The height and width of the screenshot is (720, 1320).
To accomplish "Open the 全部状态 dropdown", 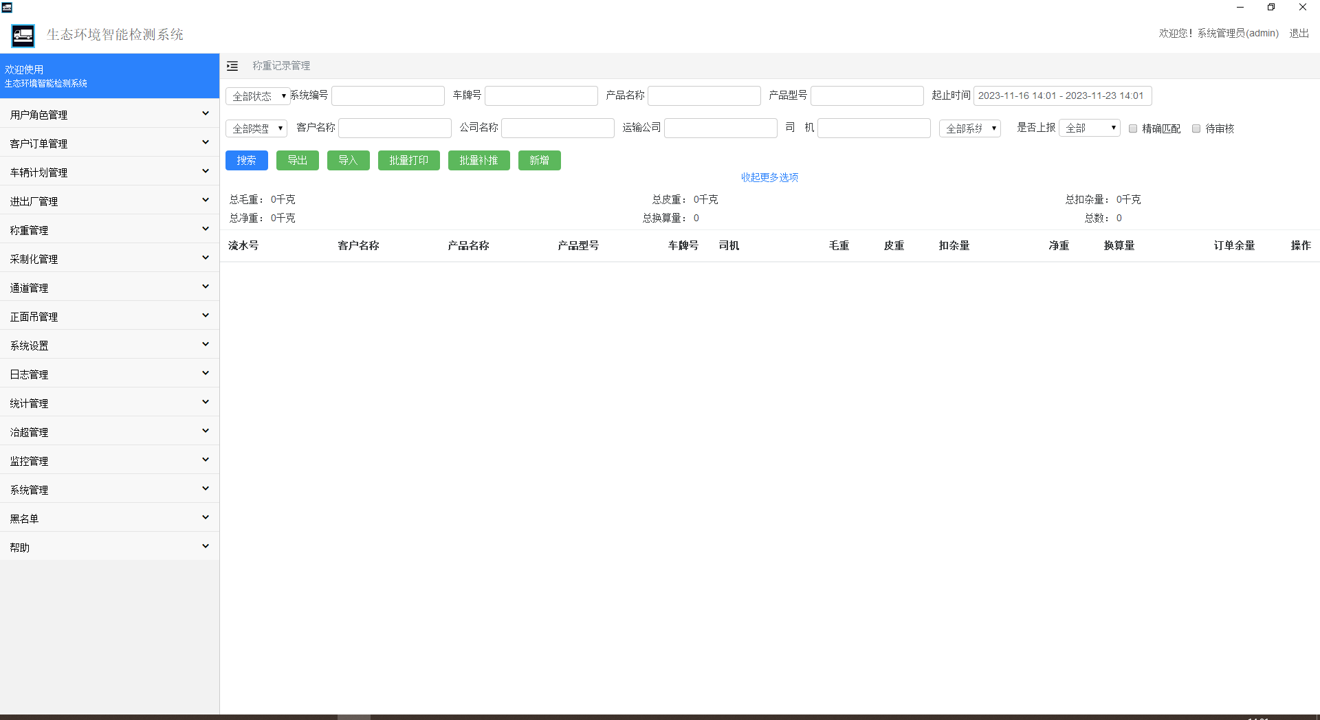I will pos(257,96).
